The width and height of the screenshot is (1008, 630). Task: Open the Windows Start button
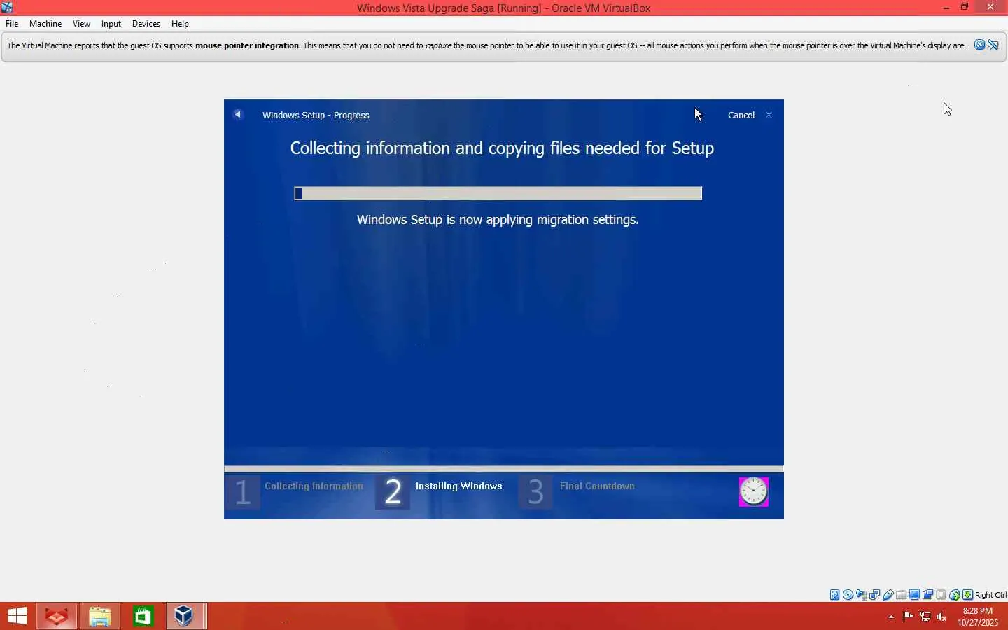click(17, 616)
